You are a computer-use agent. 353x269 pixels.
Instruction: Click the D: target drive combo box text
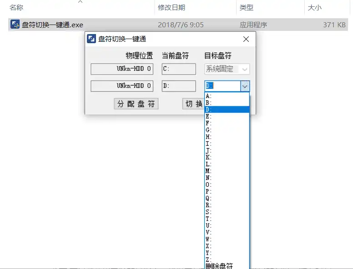click(x=222, y=86)
